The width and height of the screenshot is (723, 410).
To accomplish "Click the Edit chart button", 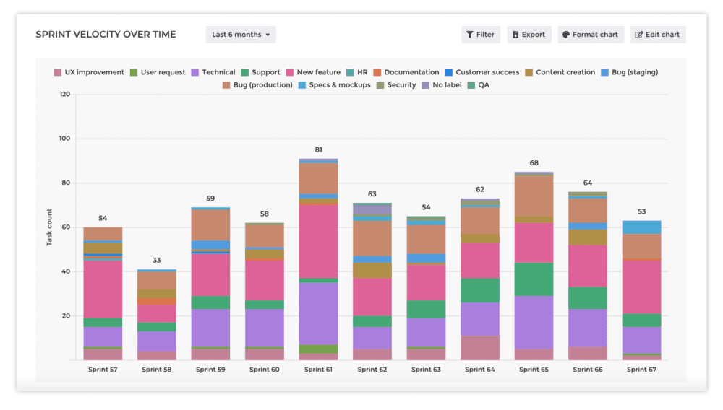I will 658,35.
